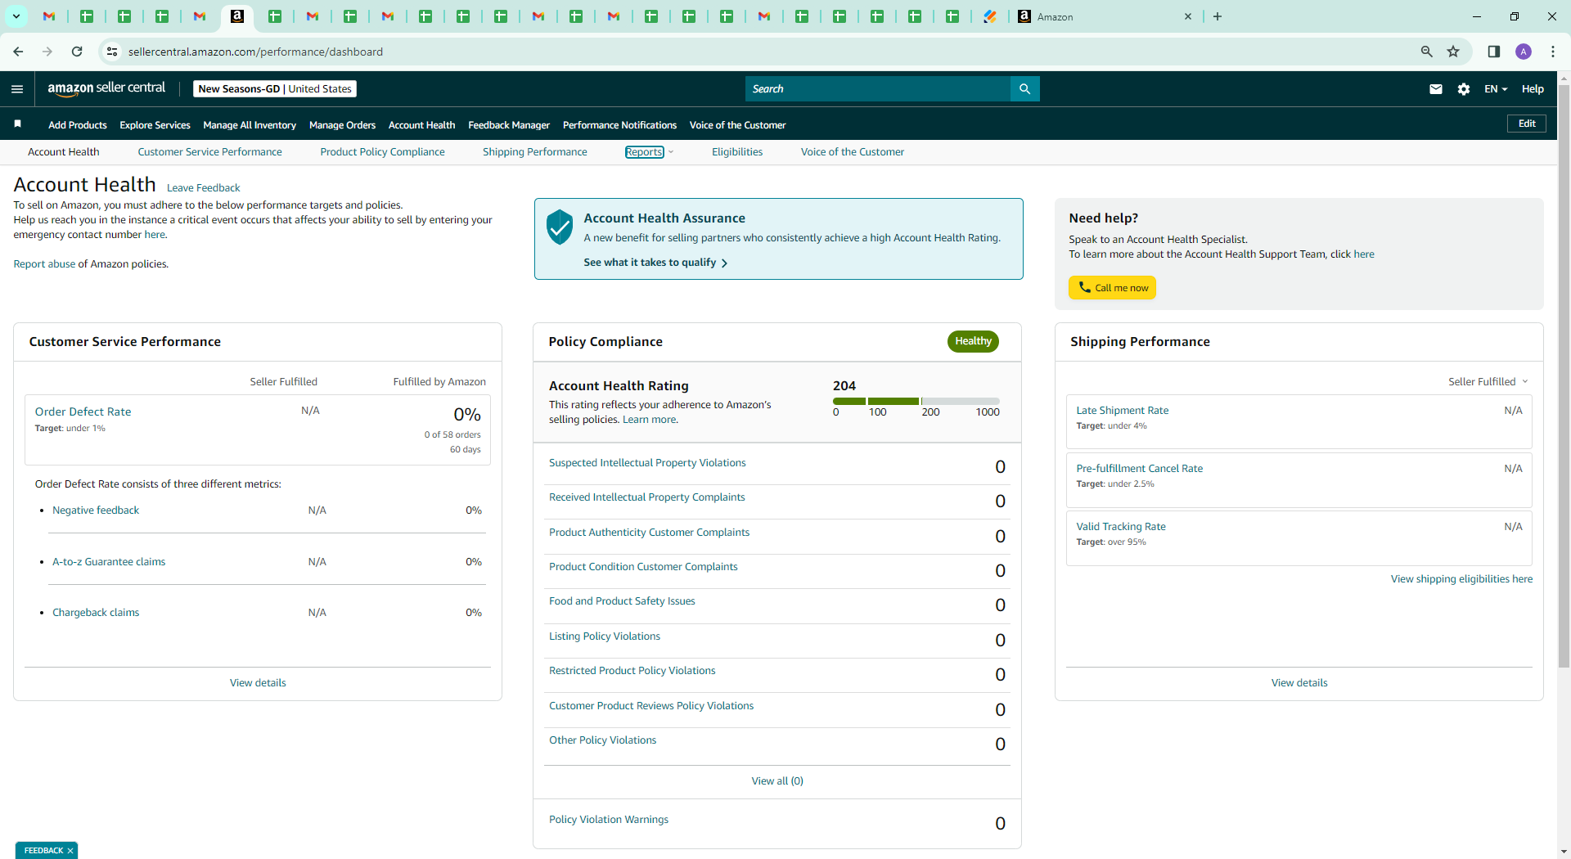1571x859 pixels.
Task: Reload the page
Action: [77, 52]
